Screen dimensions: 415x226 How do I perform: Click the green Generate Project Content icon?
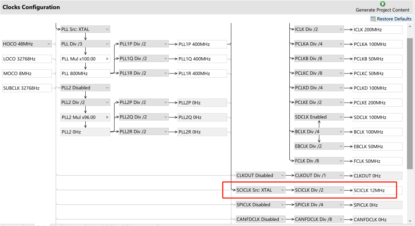[x=382, y=4]
